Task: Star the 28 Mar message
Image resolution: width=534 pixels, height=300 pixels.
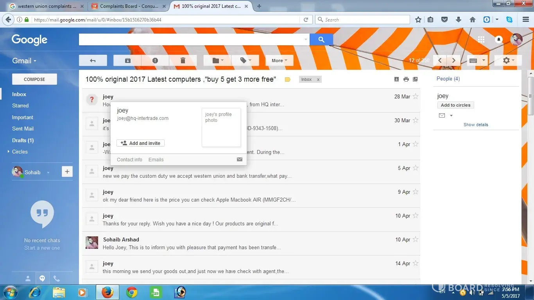Action: pyautogui.click(x=416, y=96)
